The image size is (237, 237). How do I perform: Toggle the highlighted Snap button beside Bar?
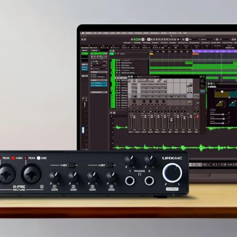pyautogui.click(x=187, y=39)
